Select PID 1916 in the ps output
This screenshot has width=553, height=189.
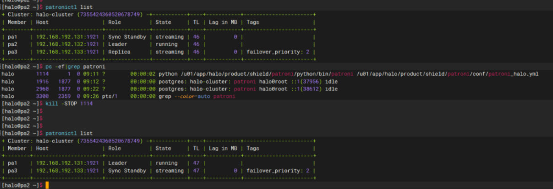click(x=43, y=81)
